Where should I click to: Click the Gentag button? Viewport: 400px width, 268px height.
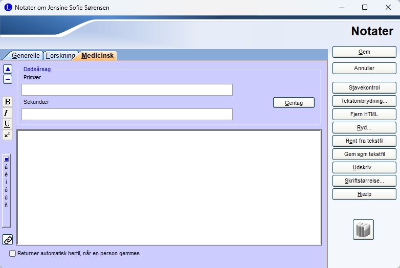[x=294, y=103]
